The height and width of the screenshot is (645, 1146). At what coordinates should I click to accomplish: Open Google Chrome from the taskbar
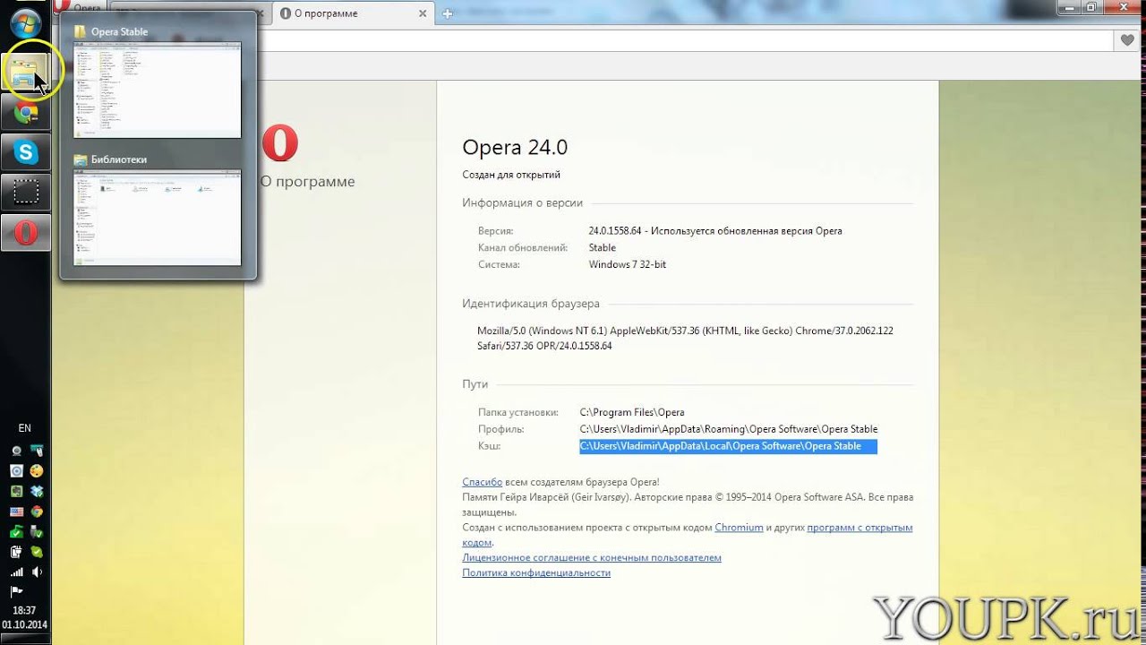tap(25, 113)
